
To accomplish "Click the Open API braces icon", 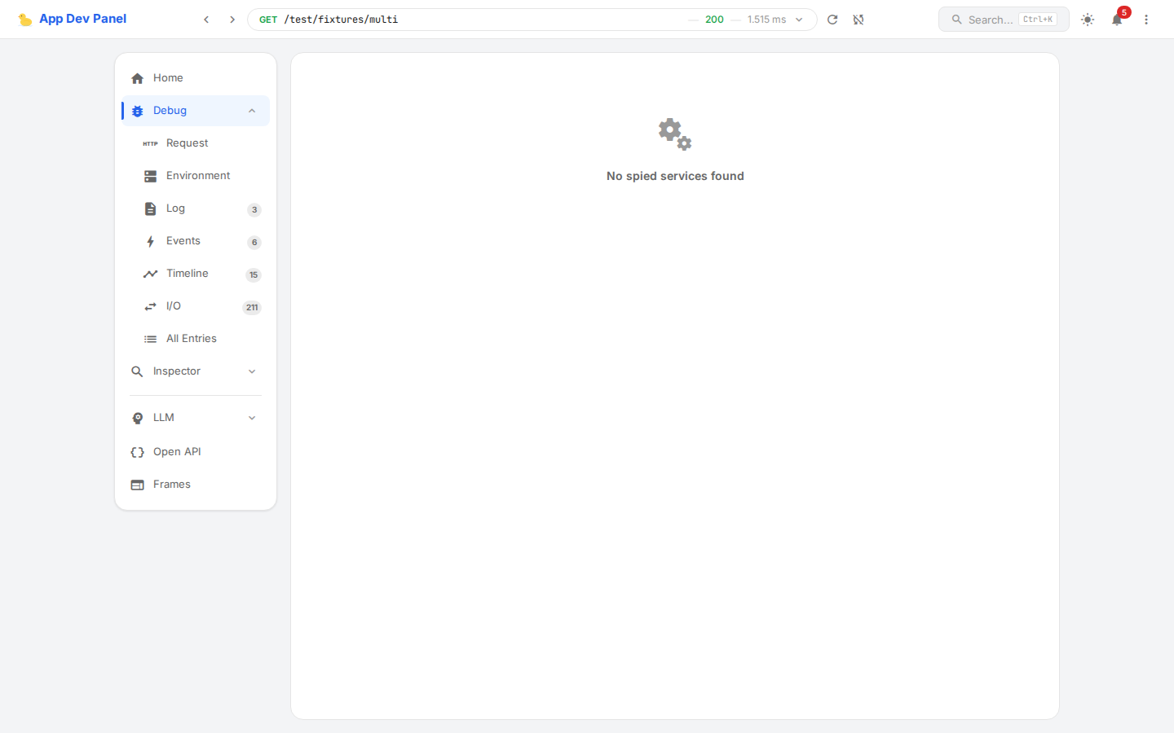I will click(137, 452).
